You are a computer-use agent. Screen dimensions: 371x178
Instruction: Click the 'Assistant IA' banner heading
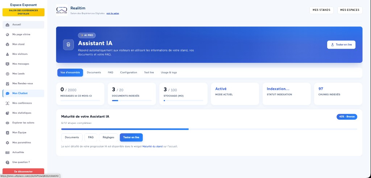click(95, 43)
